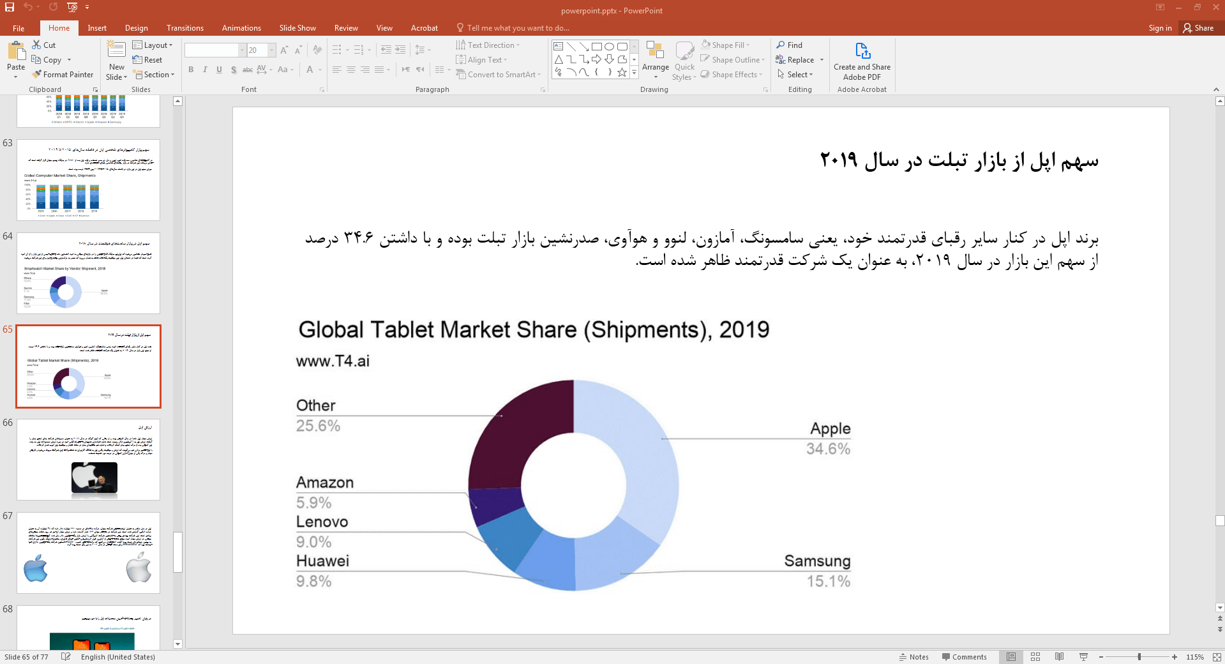Click Find magnifier in Editing group

click(x=790, y=45)
